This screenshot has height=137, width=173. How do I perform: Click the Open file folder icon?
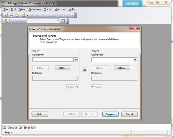point(24,15)
